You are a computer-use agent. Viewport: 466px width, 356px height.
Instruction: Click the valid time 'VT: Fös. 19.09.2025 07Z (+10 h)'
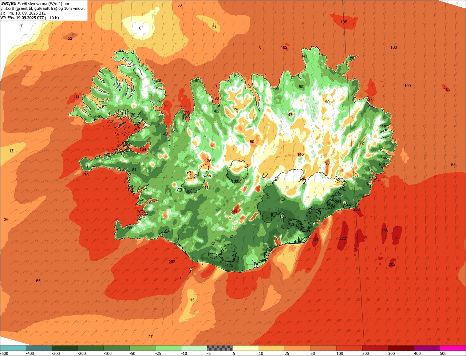(x=29, y=18)
